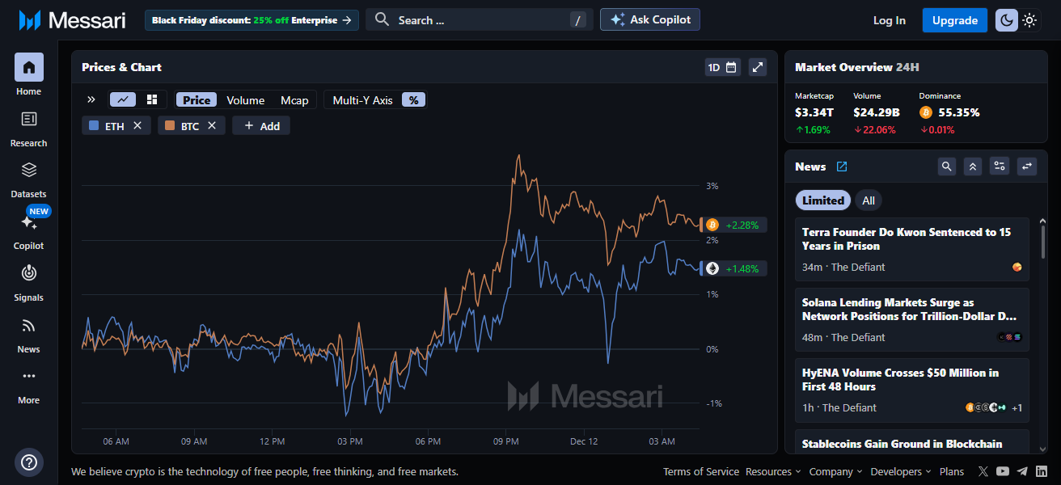This screenshot has height=485, width=1061.
Task: Collapse the news list with double chevron
Action: point(974,167)
